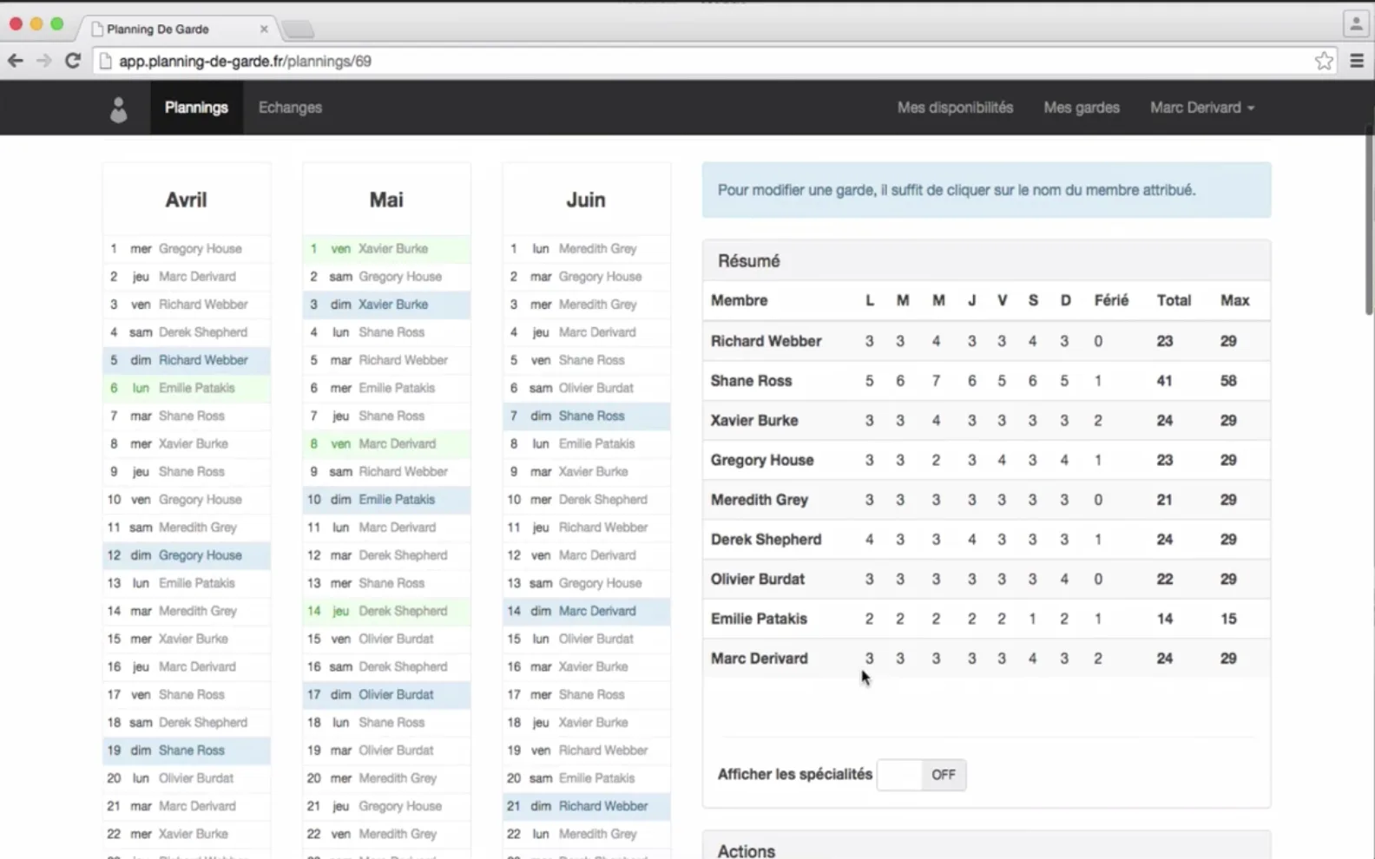Click the browser forward arrow
Screen dimensions: 1375x859
point(44,61)
